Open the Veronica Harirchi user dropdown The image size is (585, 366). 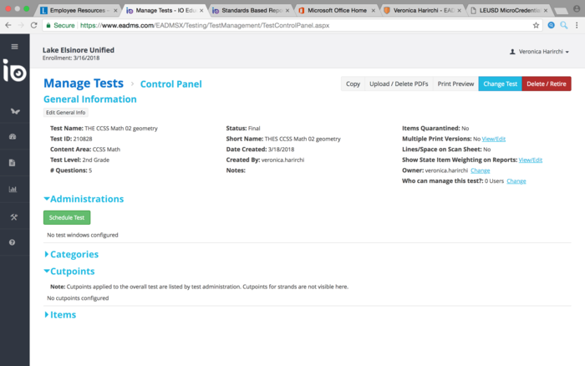point(539,52)
